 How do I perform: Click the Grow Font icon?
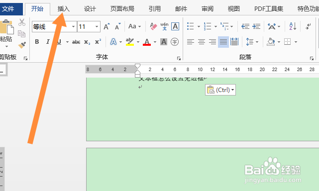pos(106,26)
